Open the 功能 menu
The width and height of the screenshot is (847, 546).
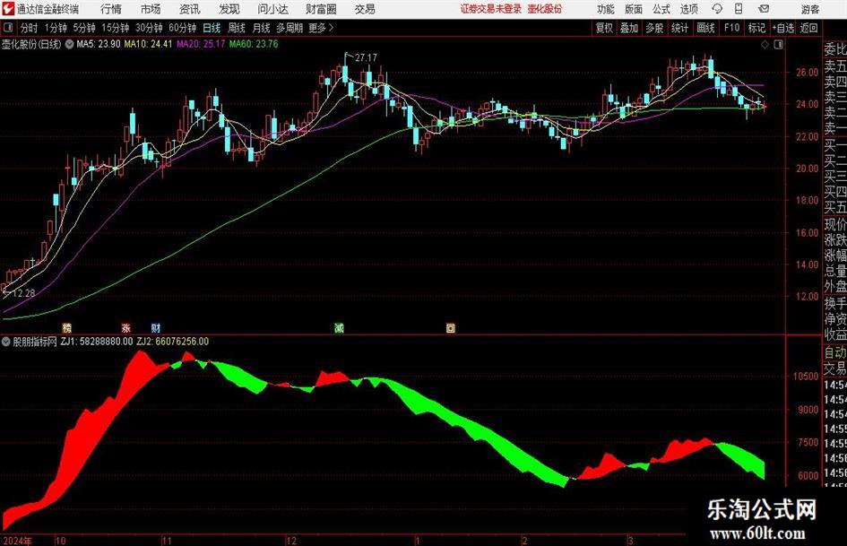606,9
